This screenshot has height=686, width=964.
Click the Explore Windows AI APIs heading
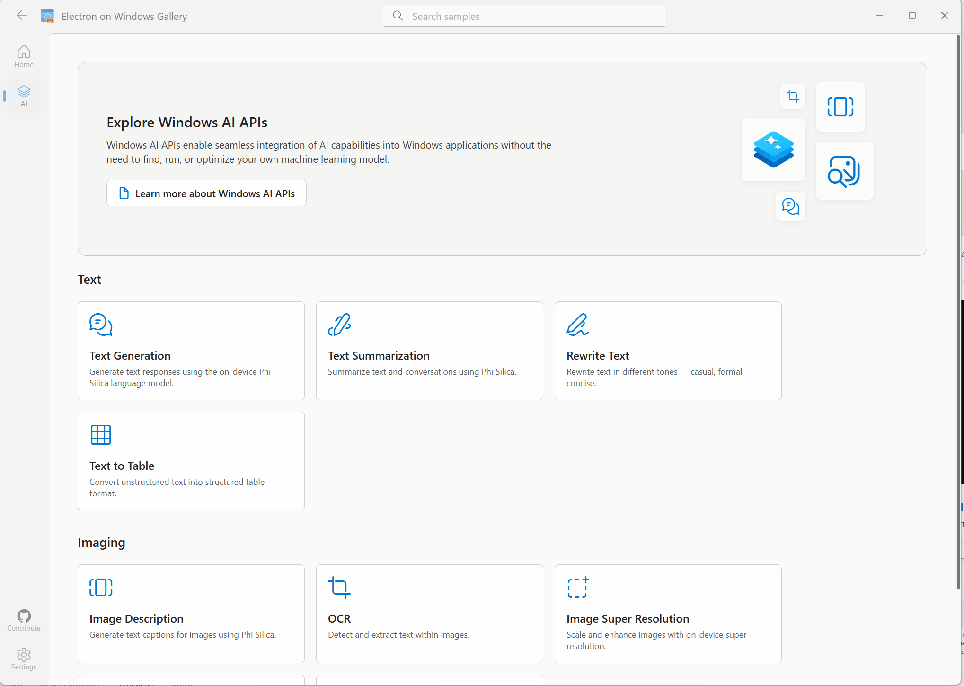[187, 123]
